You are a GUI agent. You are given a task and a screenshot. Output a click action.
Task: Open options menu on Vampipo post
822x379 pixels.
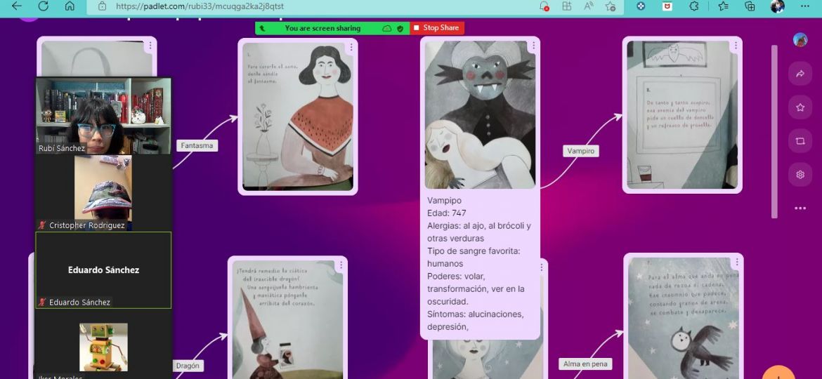(x=534, y=46)
